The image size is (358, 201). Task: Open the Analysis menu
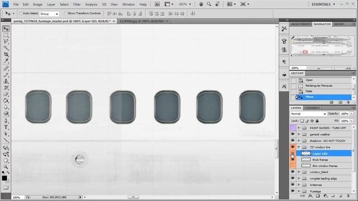tap(91, 4)
